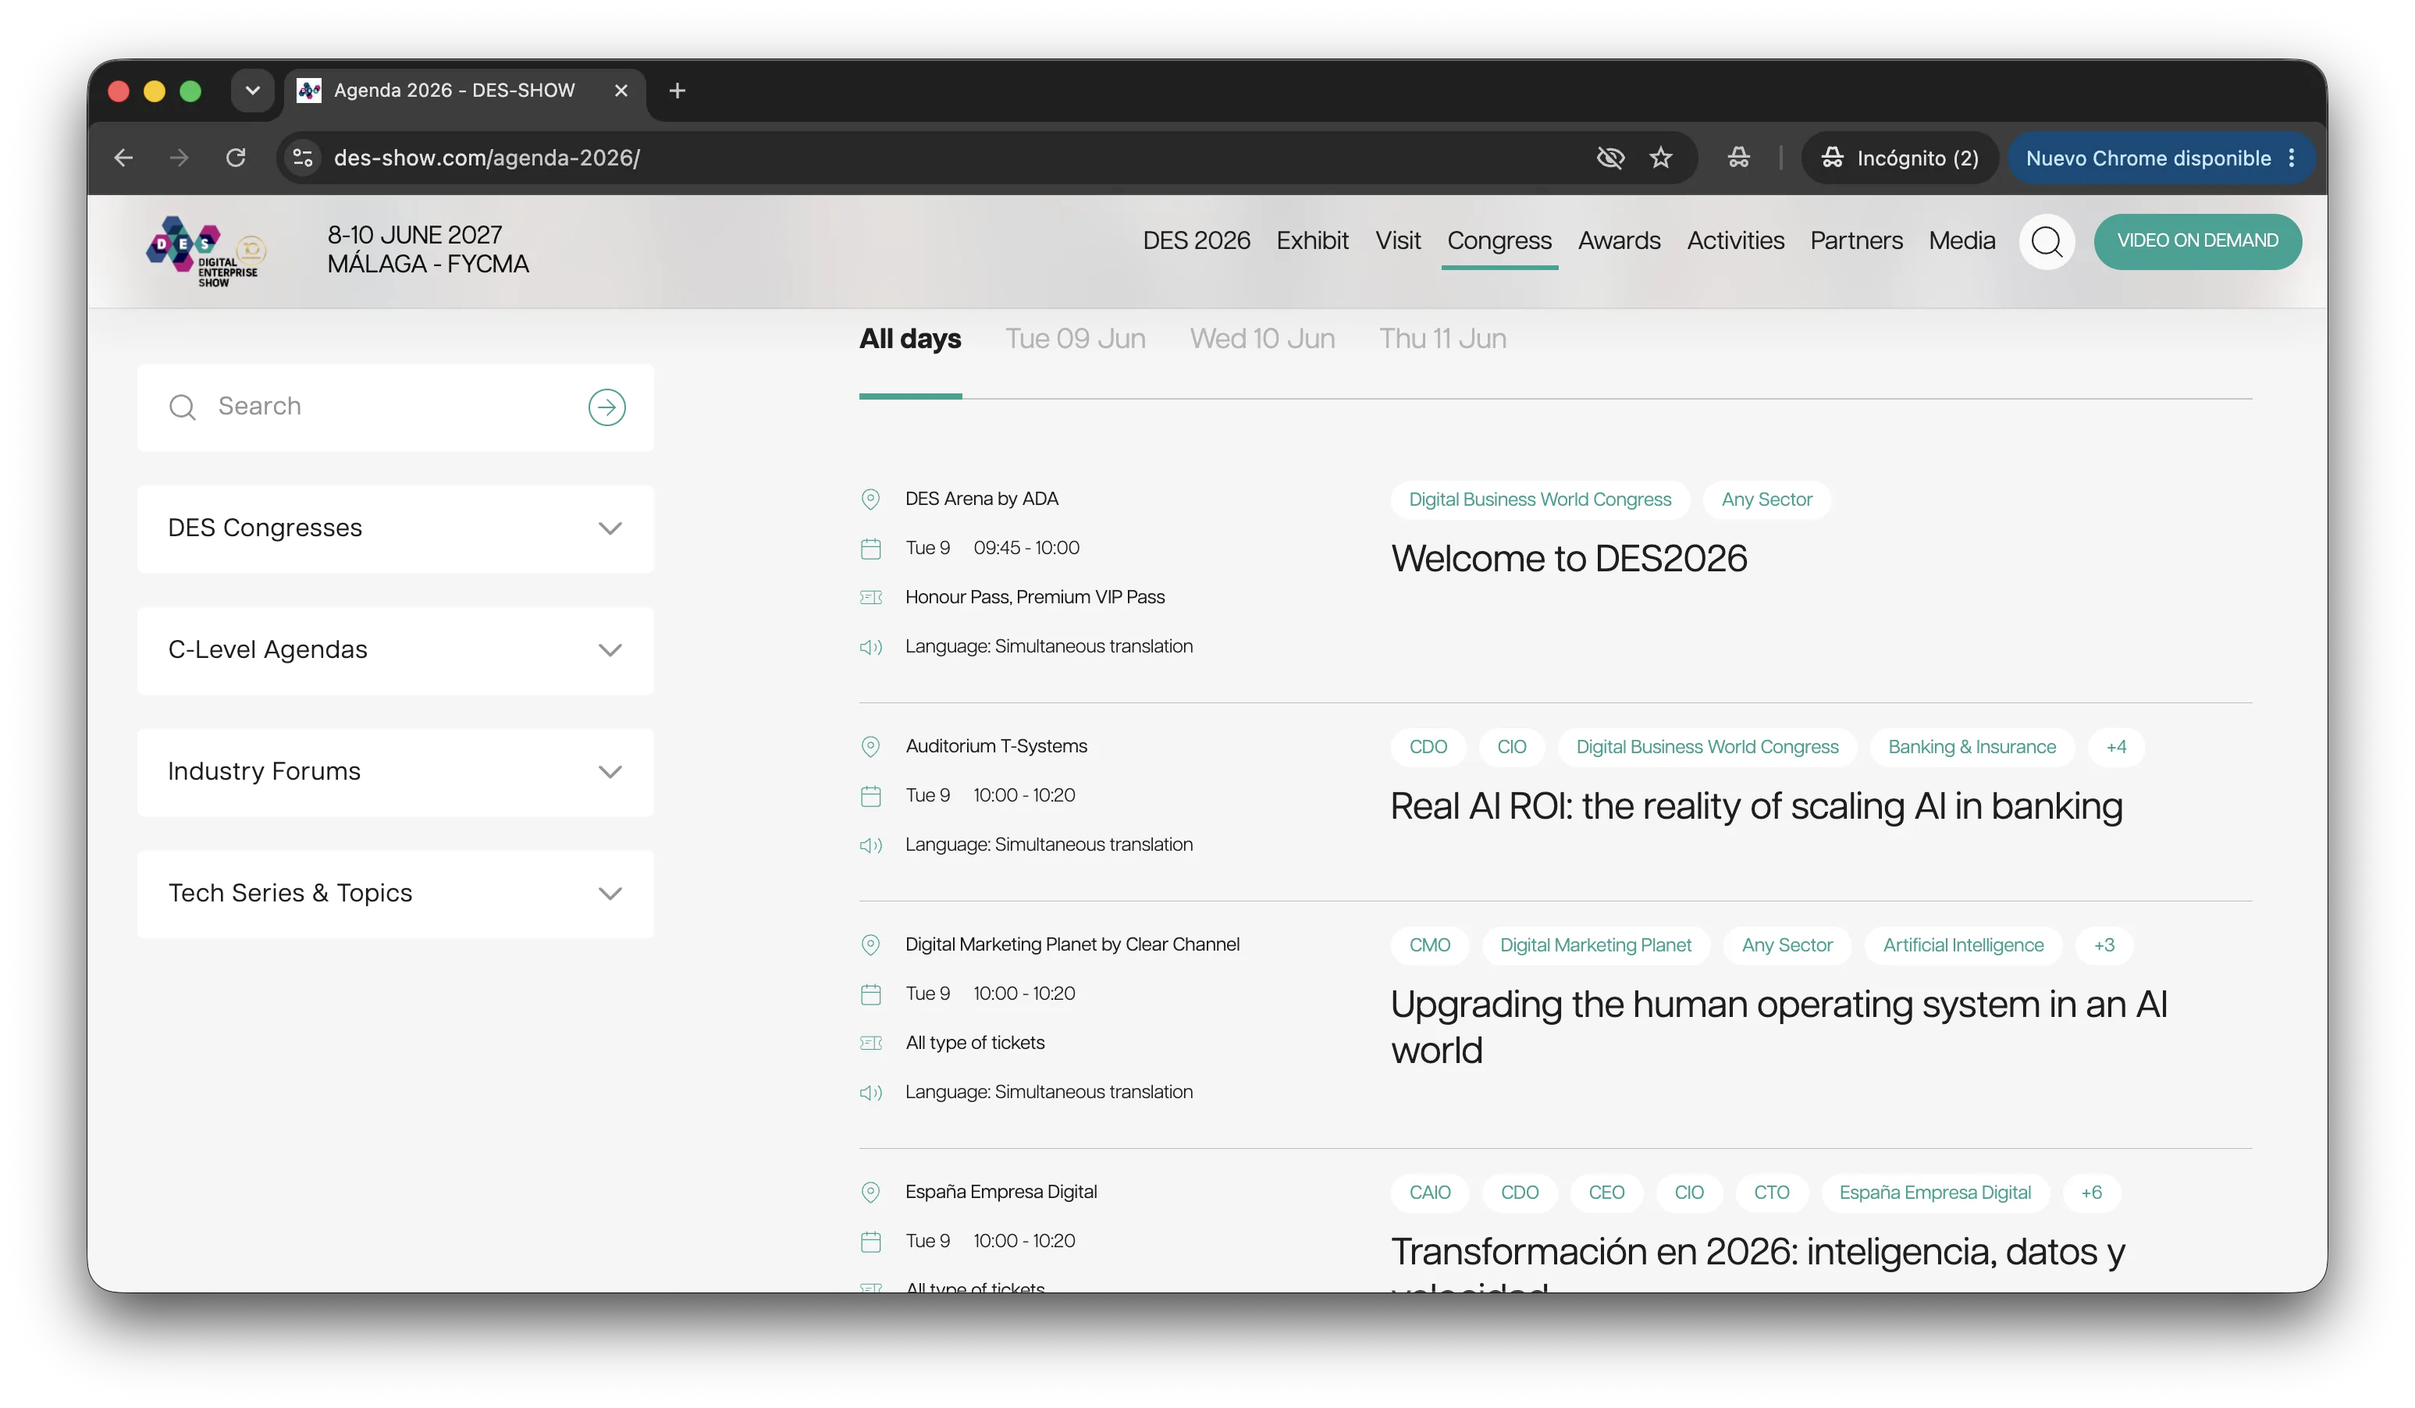Expand C-Level Agendas filter
Screen dimensions: 2415x1408
(x=396, y=651)
